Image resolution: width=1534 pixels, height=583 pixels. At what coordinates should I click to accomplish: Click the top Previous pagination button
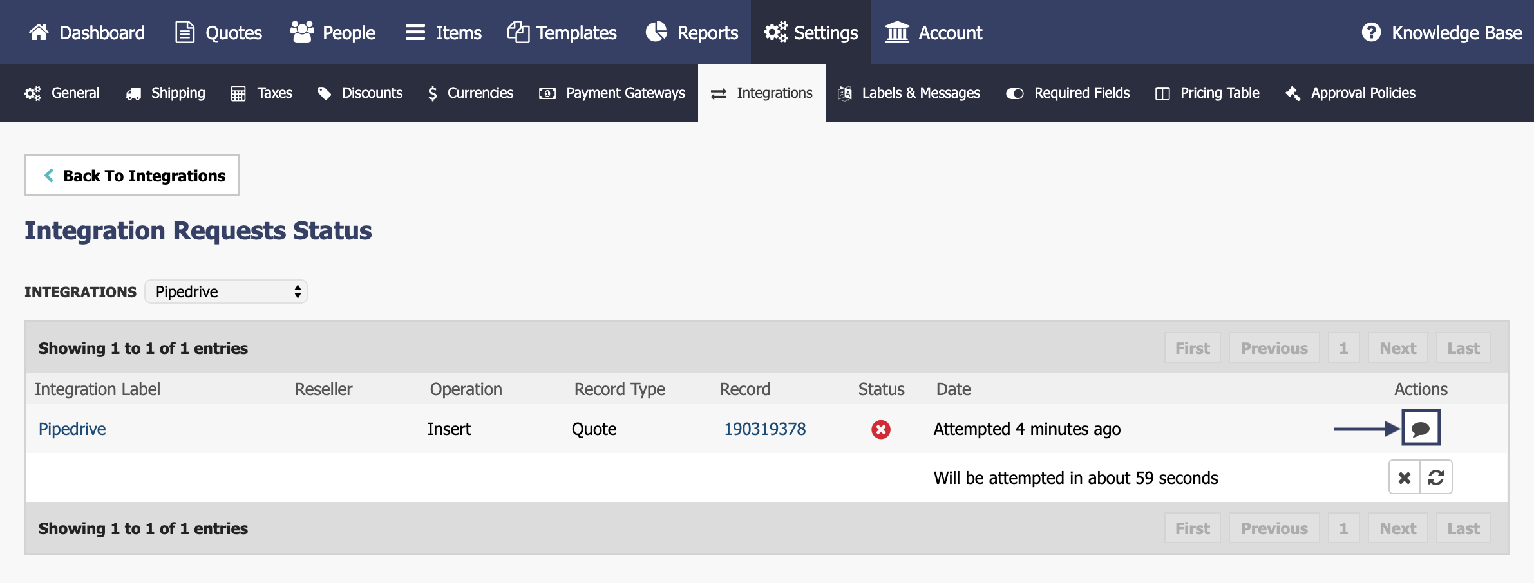click(1274, 348)
